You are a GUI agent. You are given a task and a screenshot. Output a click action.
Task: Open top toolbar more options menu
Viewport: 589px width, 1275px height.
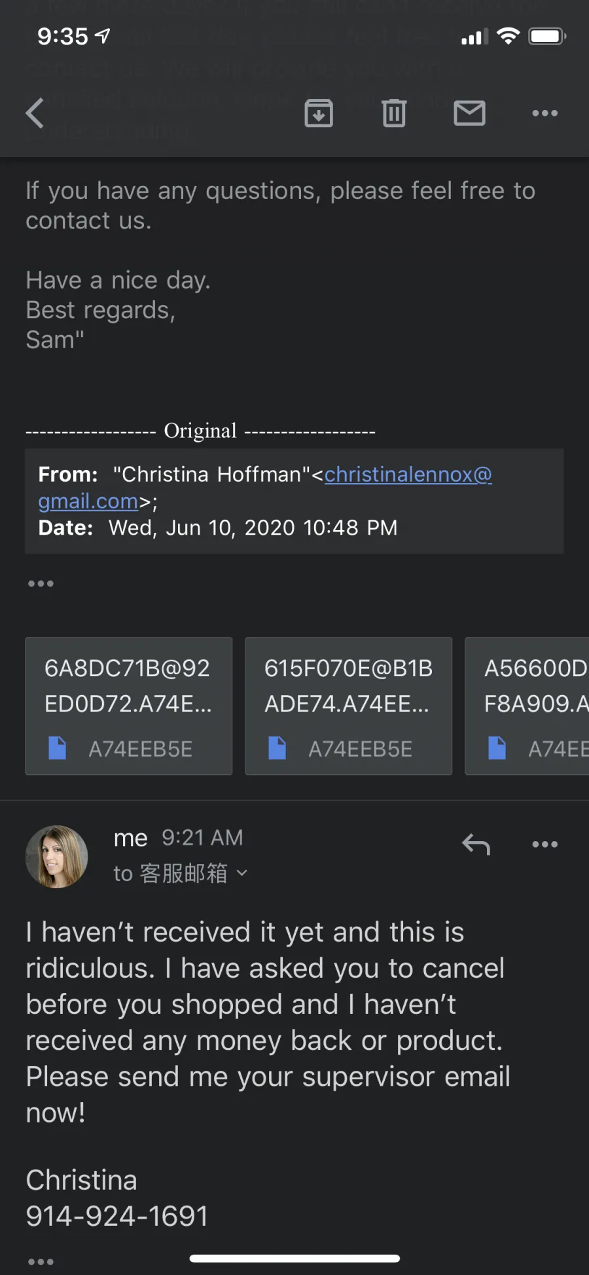click(544, 113)
